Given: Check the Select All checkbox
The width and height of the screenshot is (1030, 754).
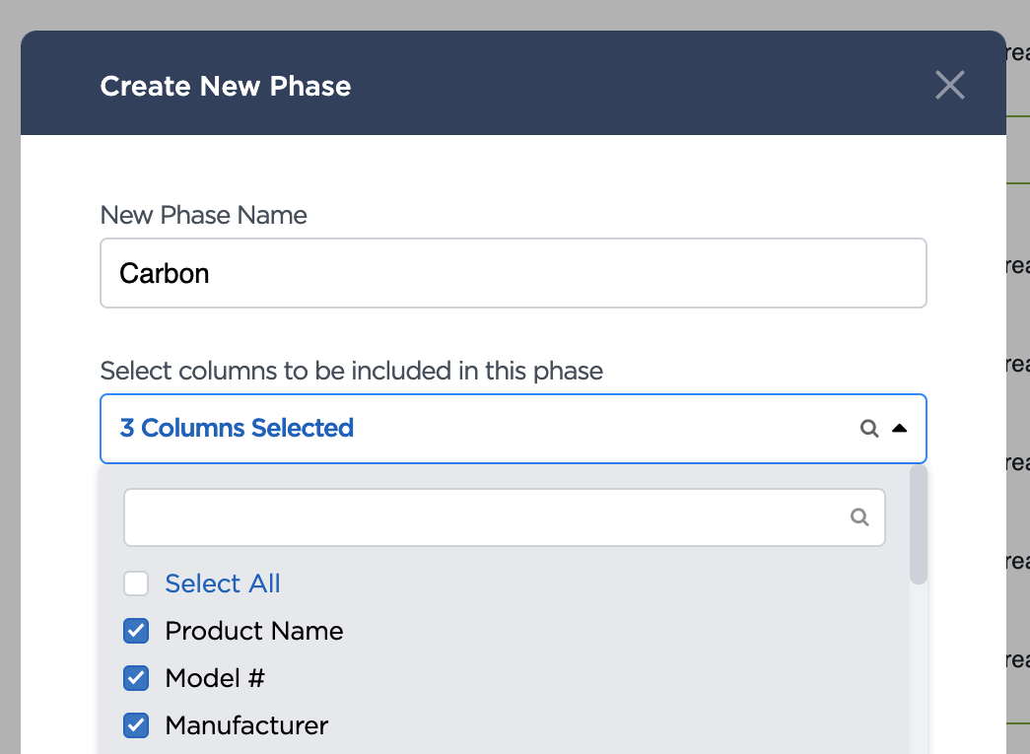Looking at the screenshot, I should point(136,583).
